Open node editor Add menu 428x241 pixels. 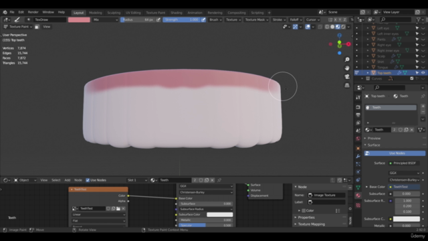[67, 180]
